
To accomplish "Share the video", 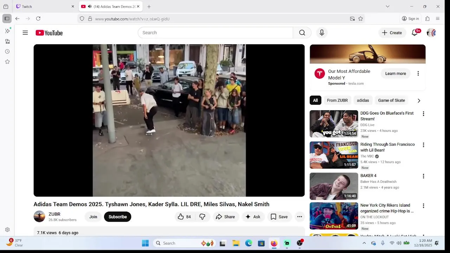I will click(x=225, y=217).
